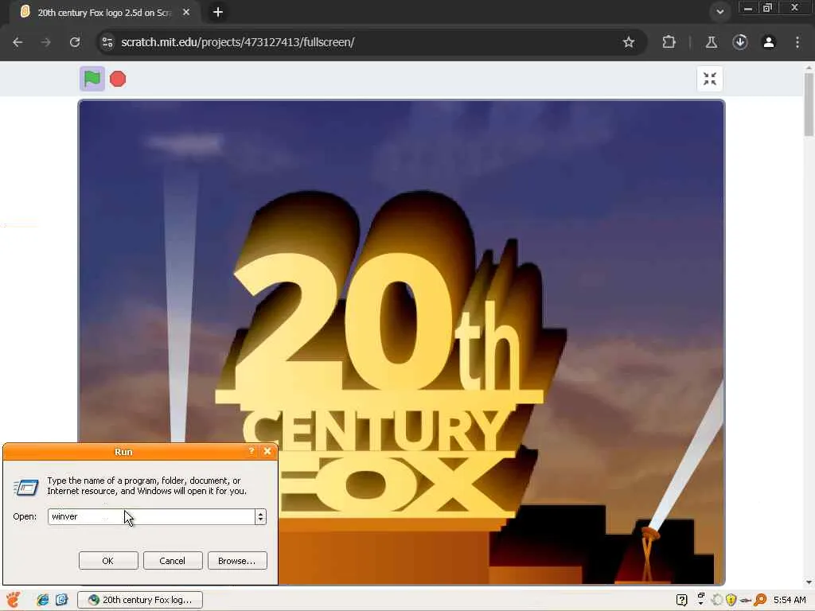The height and width of the screenshot is (611, 815).
Task: Switch to 20th century Fox taskbar button
Action: pos(140,600)
